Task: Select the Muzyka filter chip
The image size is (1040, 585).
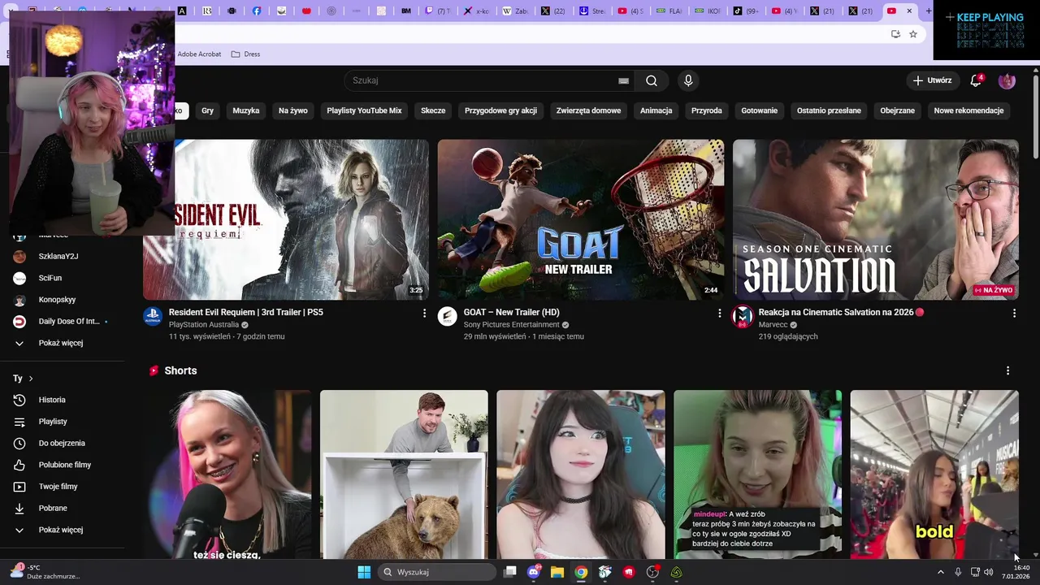Action: point(246,110)
